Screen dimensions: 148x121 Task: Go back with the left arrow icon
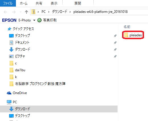coord(5,12)
